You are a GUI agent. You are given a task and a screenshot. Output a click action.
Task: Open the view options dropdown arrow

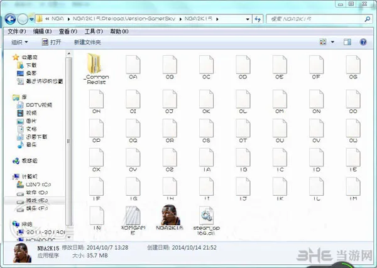(332, 42)
